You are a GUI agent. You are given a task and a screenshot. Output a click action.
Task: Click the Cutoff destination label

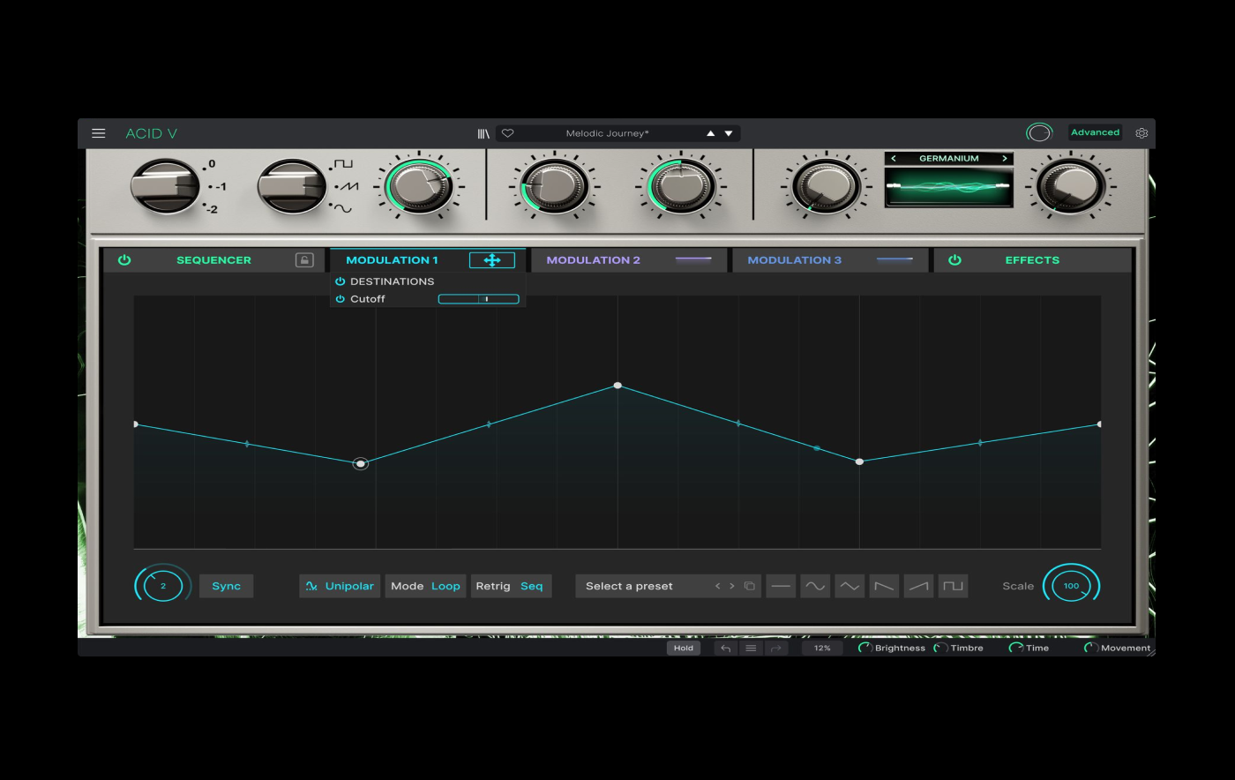[x=368, y=299]
